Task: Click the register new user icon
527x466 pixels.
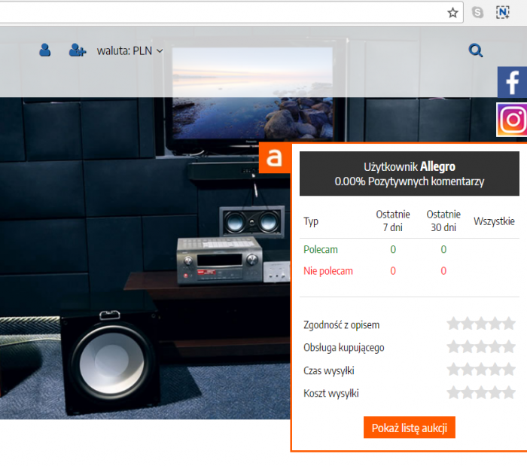Action: tap(78, 50)
